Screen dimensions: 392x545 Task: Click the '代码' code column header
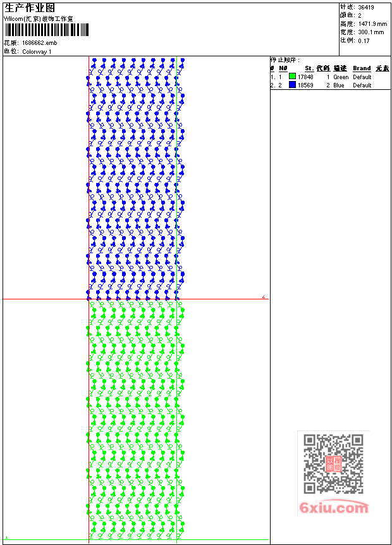click(323, 68)
